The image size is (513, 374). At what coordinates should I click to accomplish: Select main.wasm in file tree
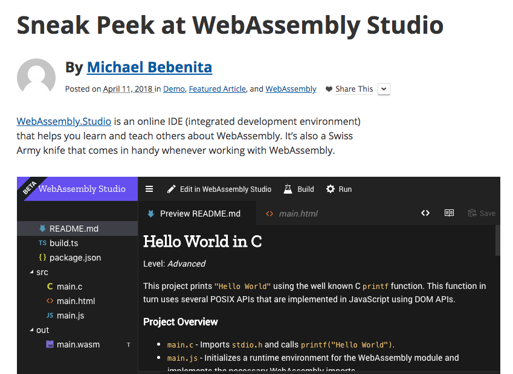(x=77, y=344)
